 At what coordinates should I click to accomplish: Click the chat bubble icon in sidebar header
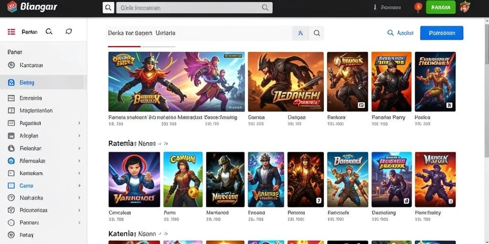pyautogui.click(x=69, y=31)
